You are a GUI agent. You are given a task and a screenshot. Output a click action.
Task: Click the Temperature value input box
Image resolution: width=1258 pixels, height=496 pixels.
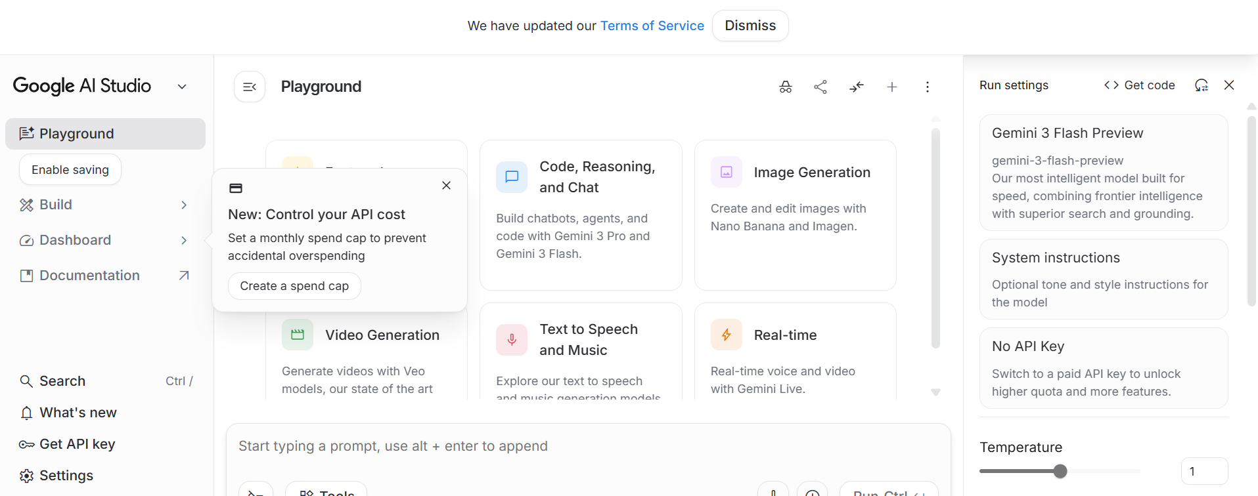coord(1204,471)
